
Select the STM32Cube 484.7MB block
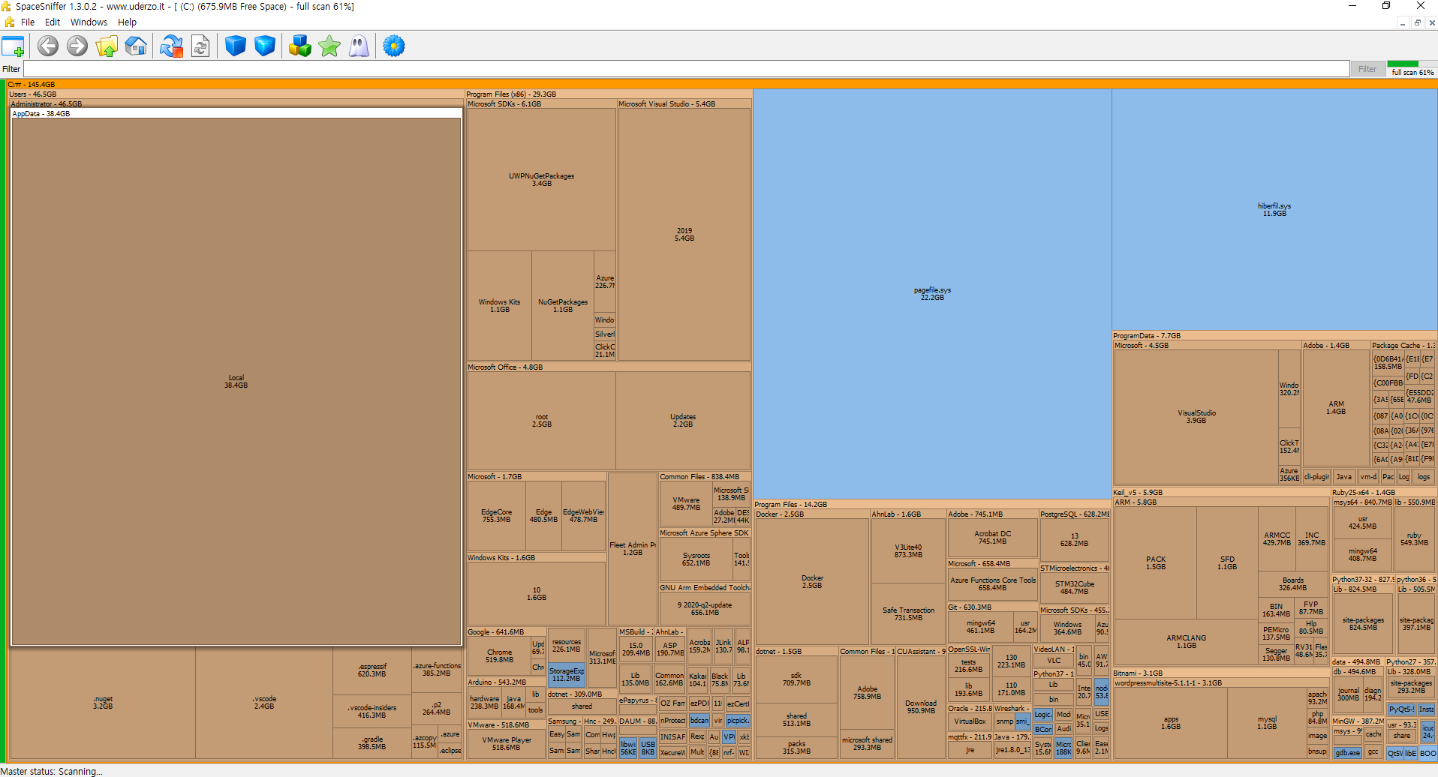click(1075, 588)
